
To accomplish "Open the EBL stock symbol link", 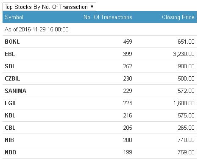I will point(10,54).
